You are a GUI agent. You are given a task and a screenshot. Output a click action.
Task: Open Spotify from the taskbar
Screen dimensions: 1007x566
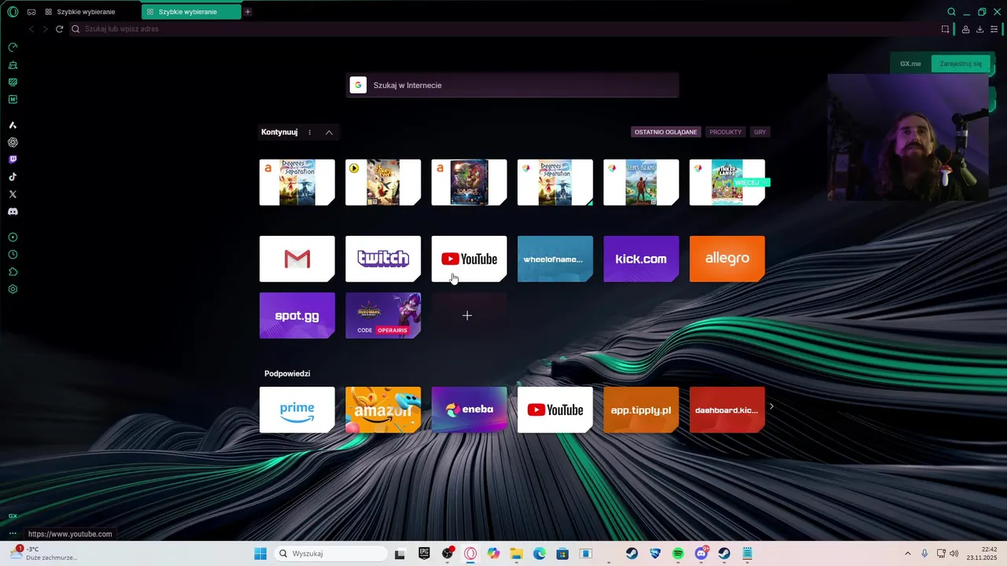(678, 553)
